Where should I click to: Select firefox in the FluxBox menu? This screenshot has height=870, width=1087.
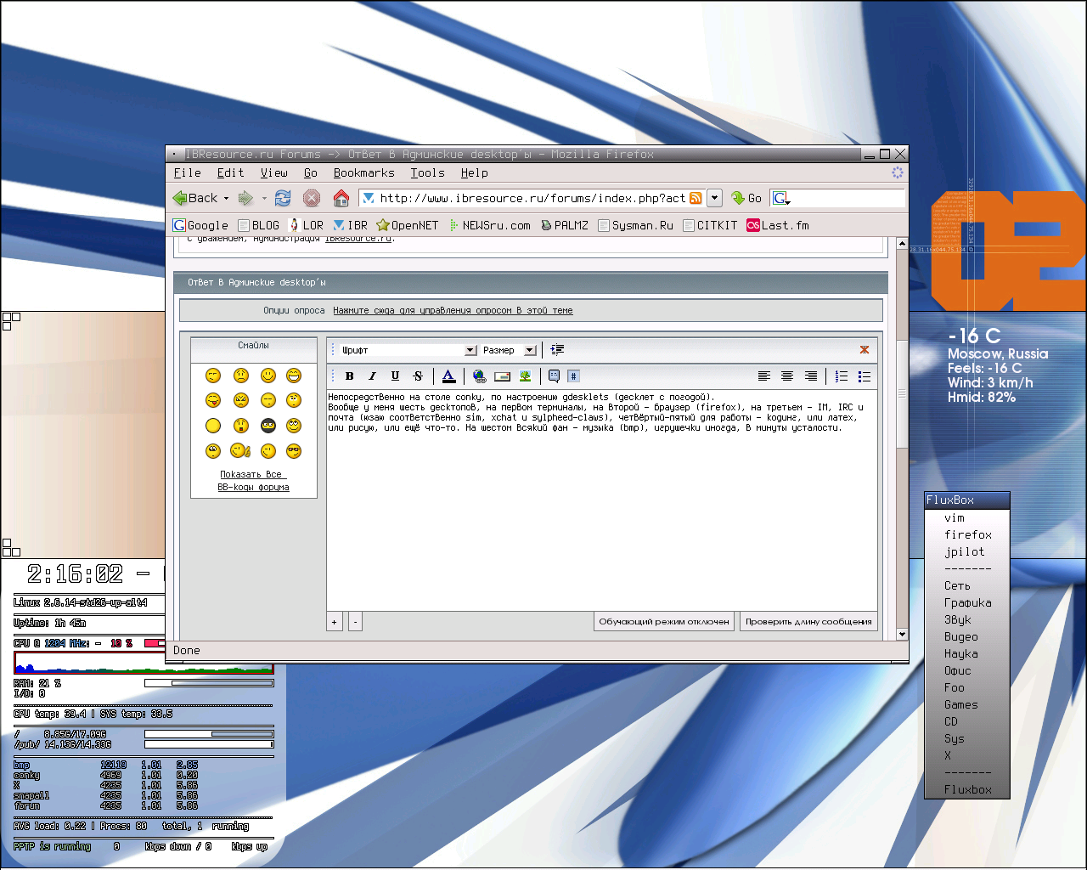967,534
